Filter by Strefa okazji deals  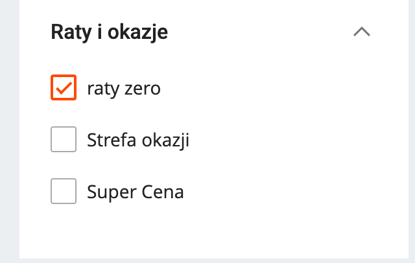tap(64, 140)
